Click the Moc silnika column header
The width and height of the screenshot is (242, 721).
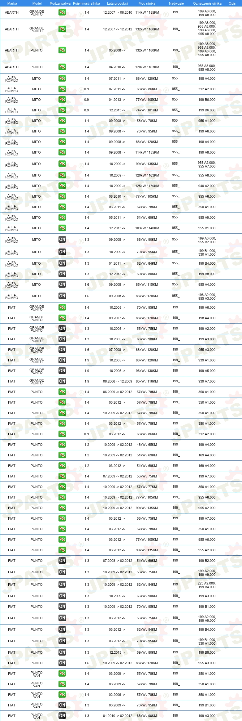147,3
